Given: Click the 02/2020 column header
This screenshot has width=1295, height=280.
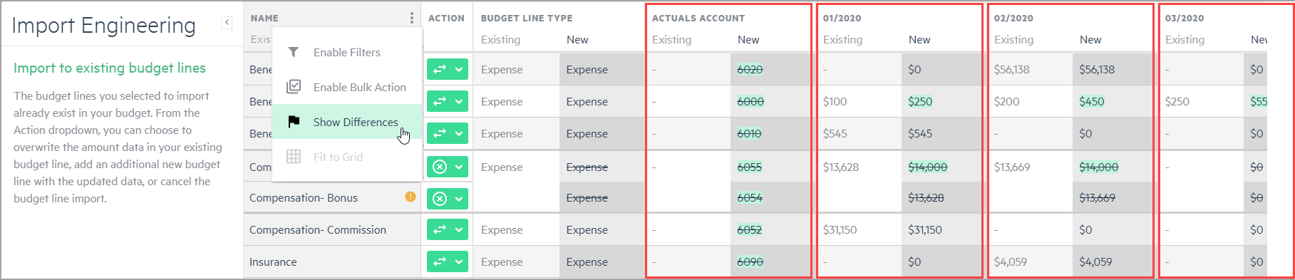Looking at the screenshot, I should 1013,18.
